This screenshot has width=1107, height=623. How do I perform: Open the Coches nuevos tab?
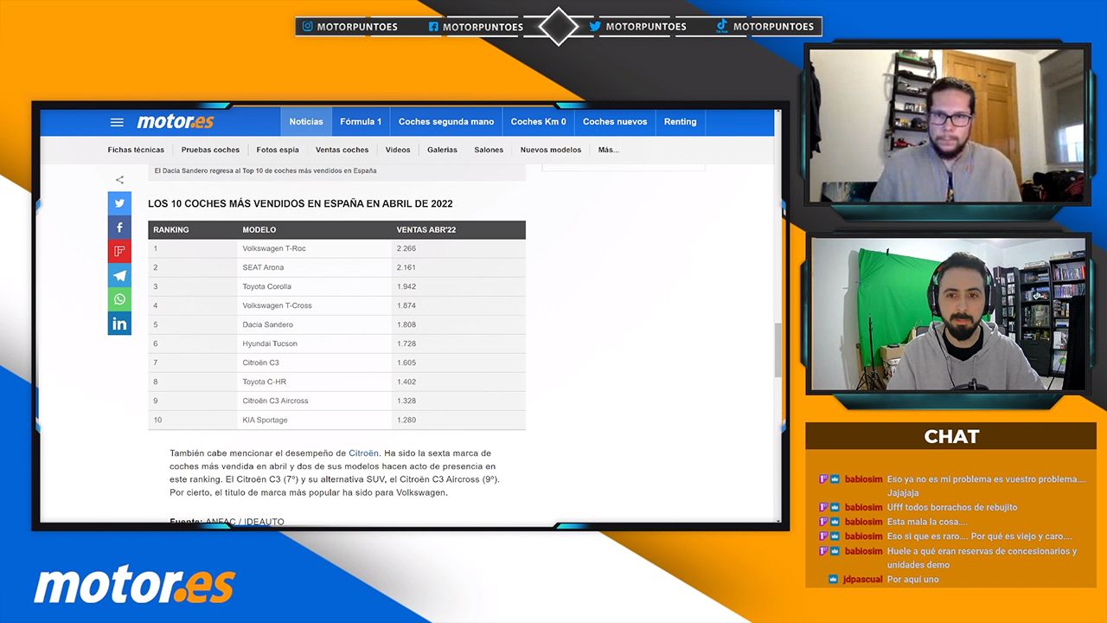coord(615,122)
